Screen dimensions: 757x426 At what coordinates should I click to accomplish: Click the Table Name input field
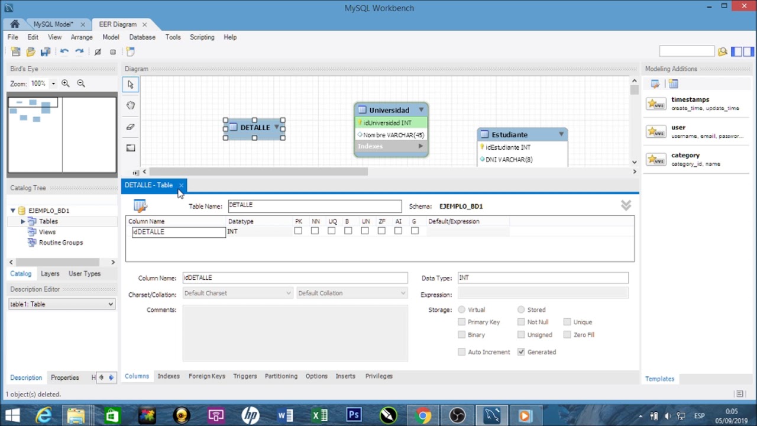point(315,206)
